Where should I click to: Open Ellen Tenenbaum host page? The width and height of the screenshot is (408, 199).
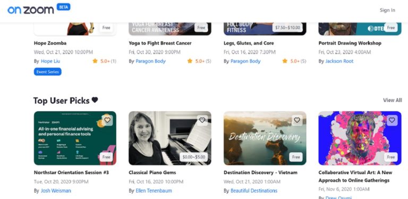click(x=154, y=190)
